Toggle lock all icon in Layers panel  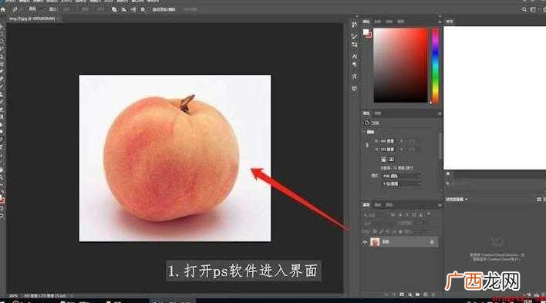(400, 231)
